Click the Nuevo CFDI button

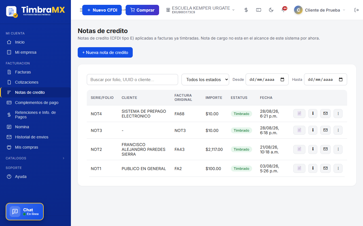[x=102, y=10]
